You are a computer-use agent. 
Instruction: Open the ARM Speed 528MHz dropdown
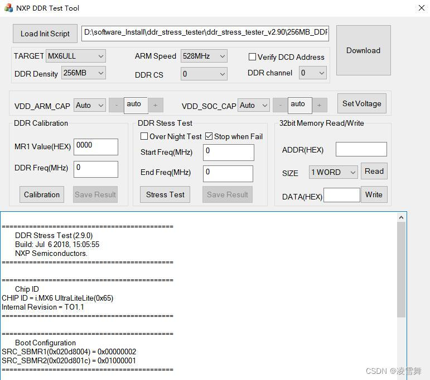pos(204,56)
